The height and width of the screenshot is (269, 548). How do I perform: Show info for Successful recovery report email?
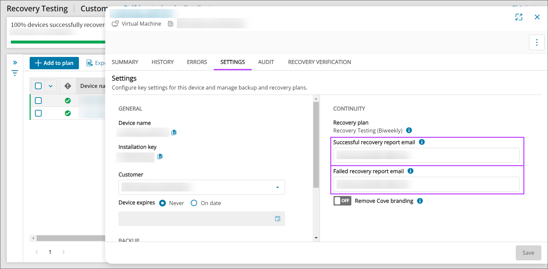(x=422, y=142)
